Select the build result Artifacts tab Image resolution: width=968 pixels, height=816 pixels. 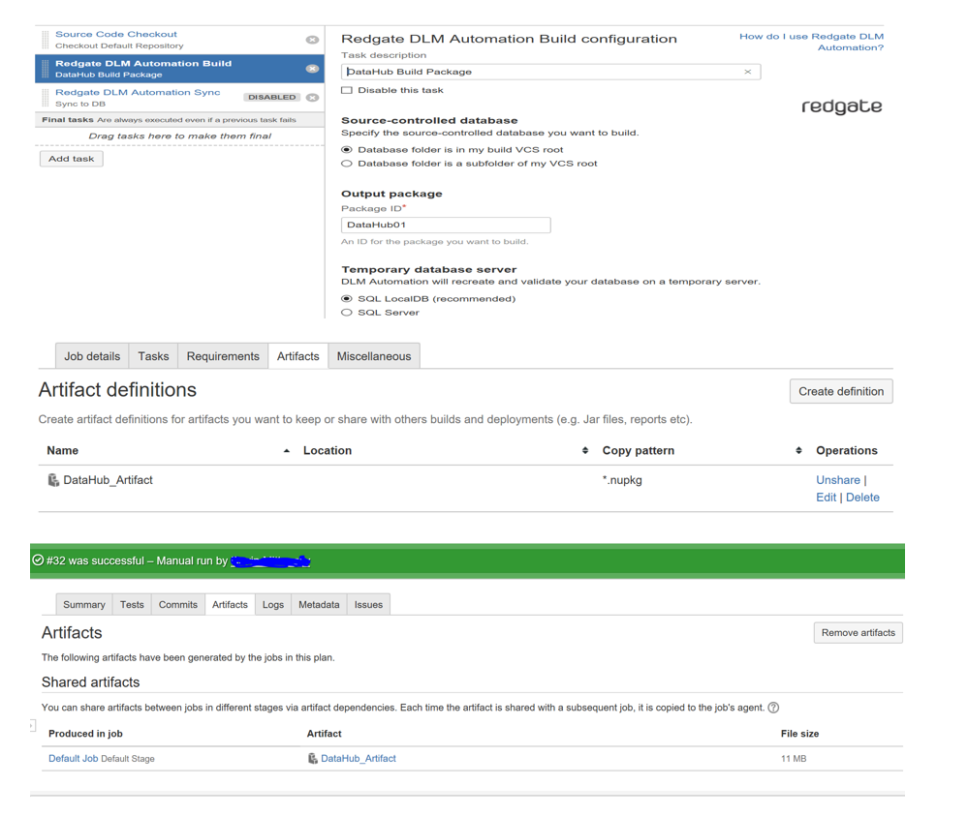[x=230, y=604]
